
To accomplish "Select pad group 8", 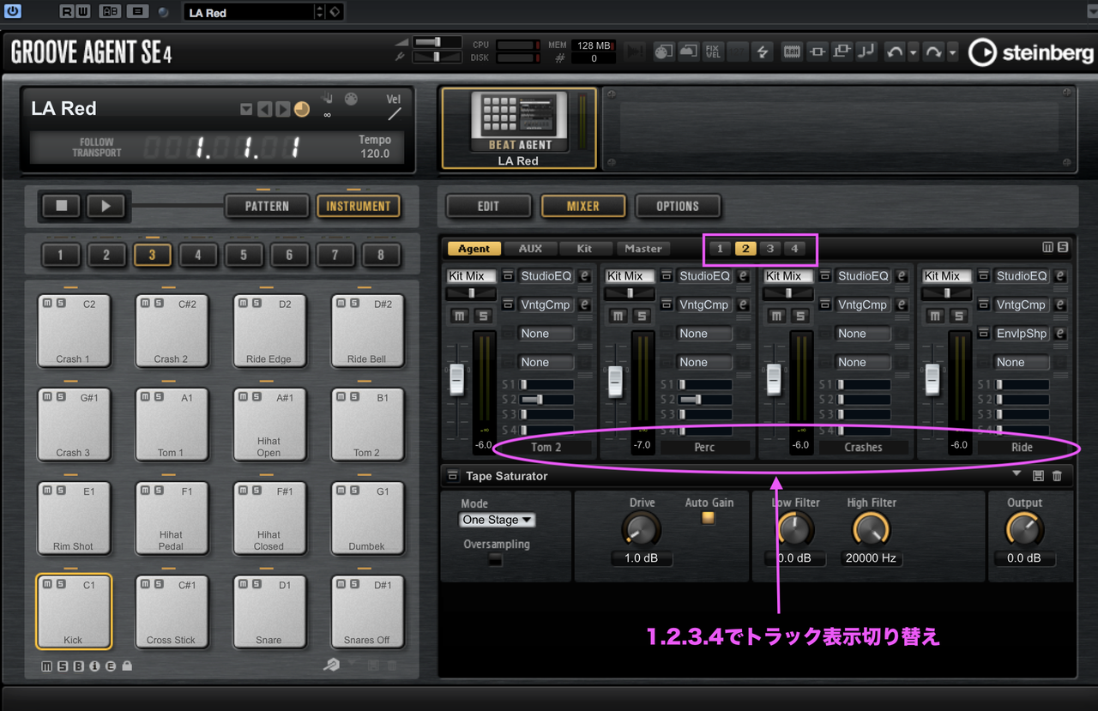I will [381, 255].
